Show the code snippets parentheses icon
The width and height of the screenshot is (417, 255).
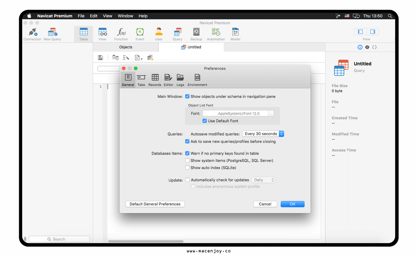click(x=374, y=47)
